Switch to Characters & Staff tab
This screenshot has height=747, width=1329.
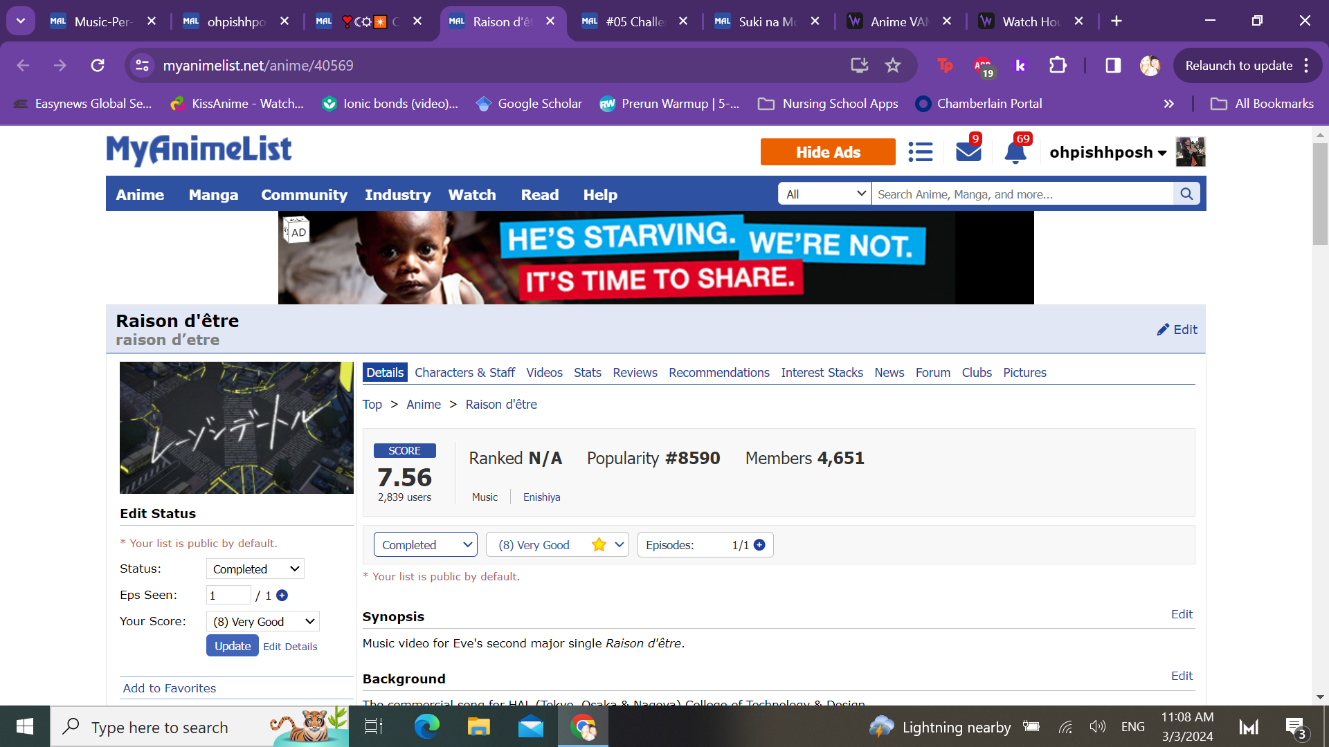tap(464, 373)
